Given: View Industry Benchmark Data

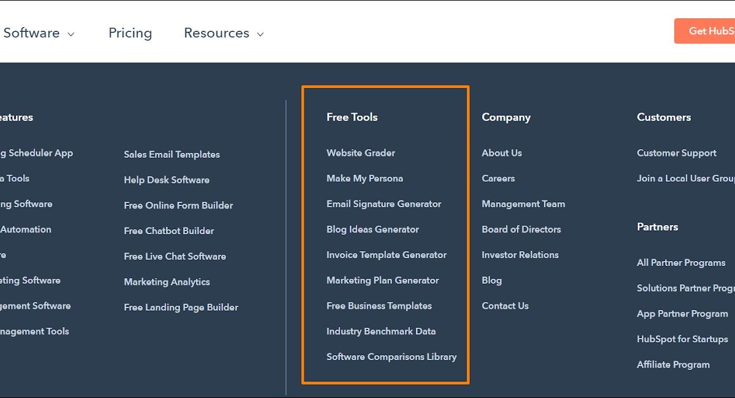Looking at the screenshot, I should coord(381,331).
